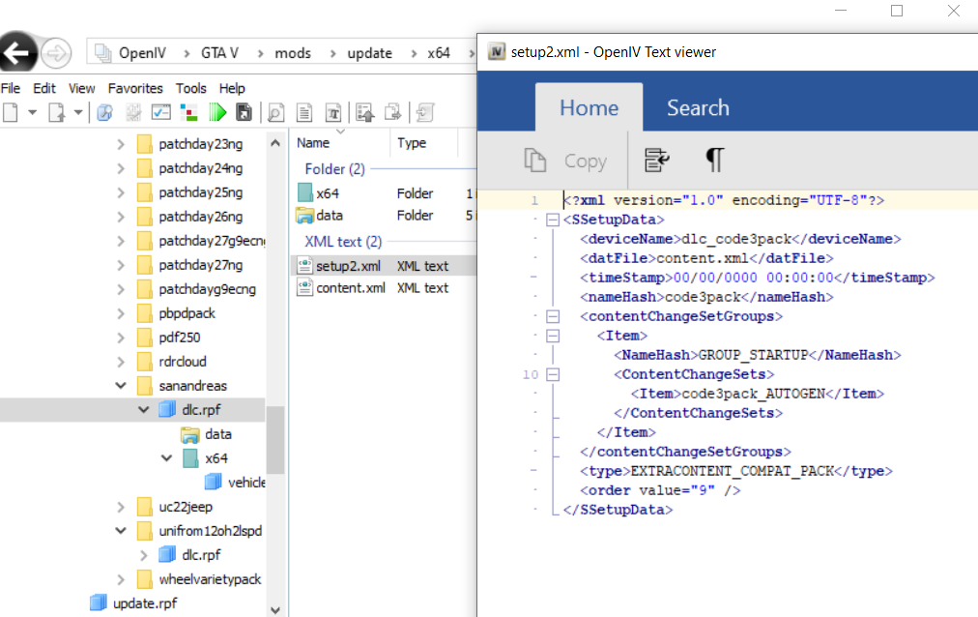Viewport: 978px width, 617px height.
Task: Click the search magnifier toolbar icon
Action: (x=275, y=112)
